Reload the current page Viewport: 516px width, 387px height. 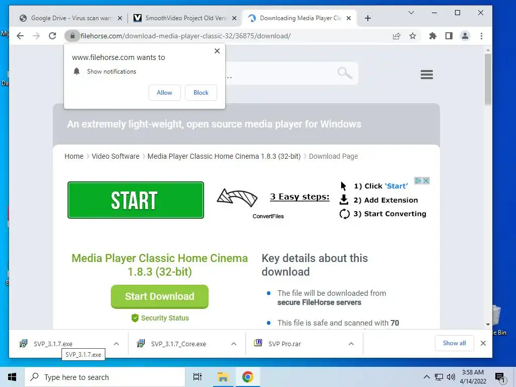[x=52, y=36]
